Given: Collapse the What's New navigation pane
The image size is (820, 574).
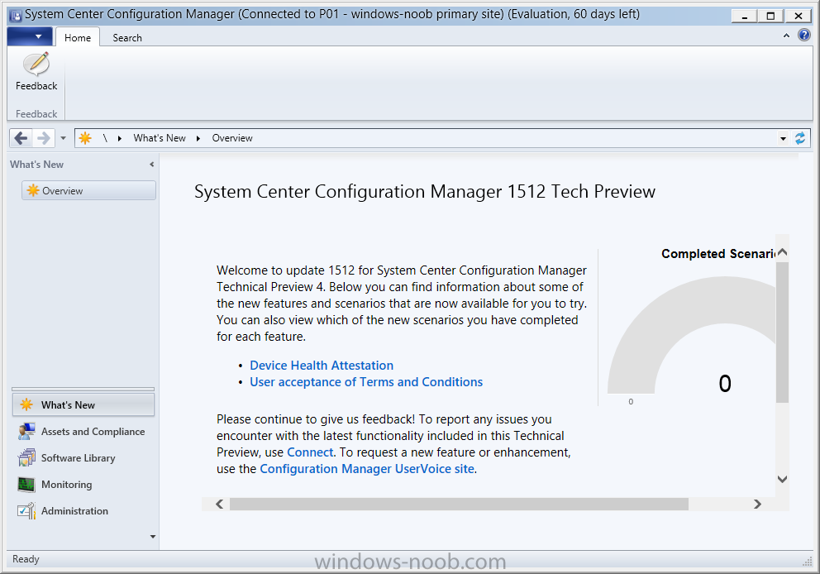Looking at the screenshot, I should (x=151, y=165).
